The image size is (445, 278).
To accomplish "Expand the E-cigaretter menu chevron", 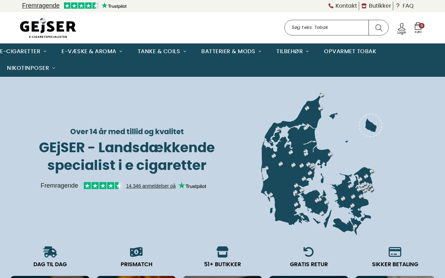I will 45,51.
